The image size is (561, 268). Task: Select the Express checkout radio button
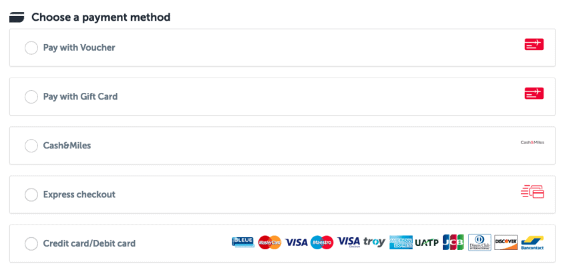[x=31, y=195]
